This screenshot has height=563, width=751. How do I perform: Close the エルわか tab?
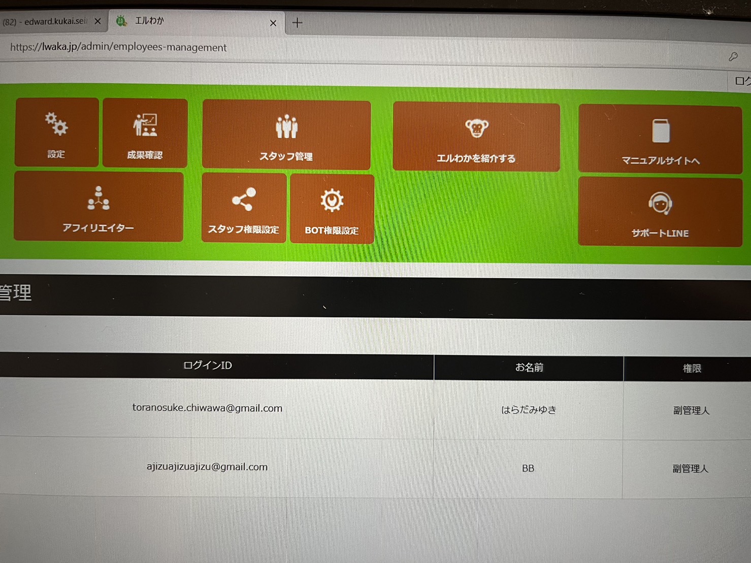[x=273, y=23]
